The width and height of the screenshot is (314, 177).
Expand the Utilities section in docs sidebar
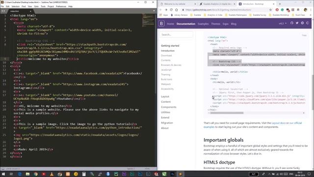pos(166,112)
